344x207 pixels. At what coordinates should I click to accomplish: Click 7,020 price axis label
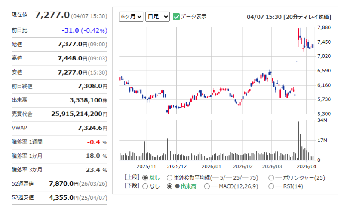point(324,56)
